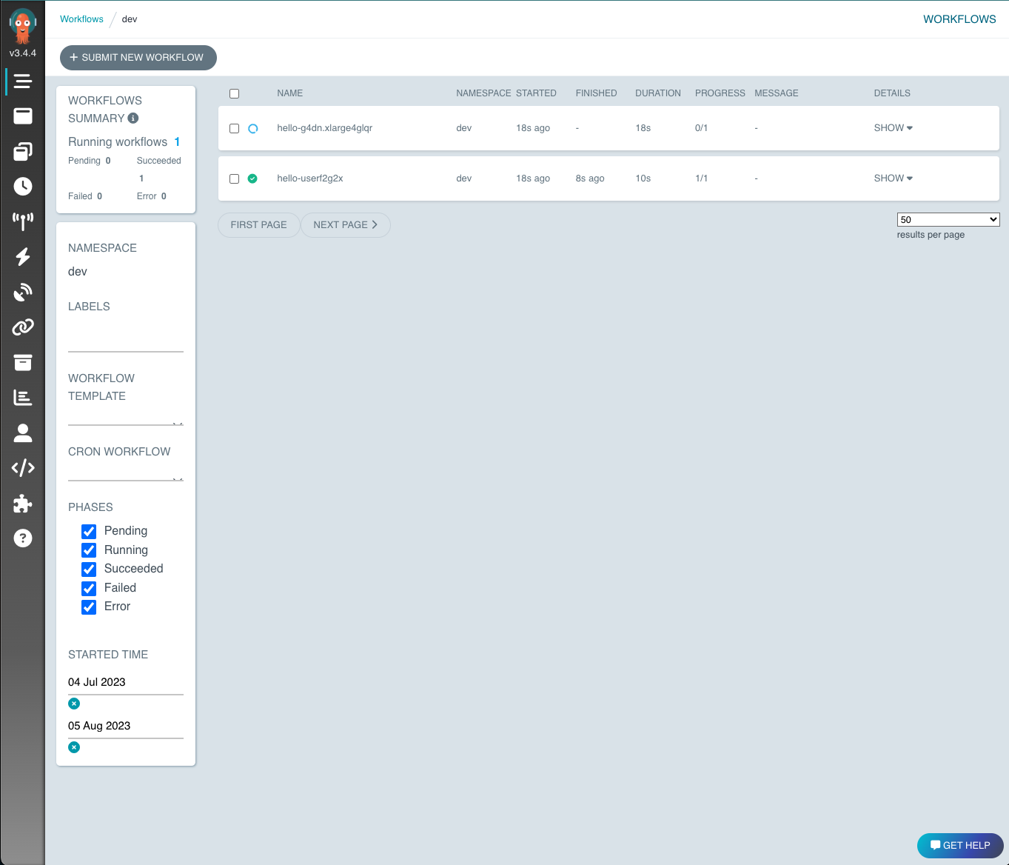Uncheck the Pending phase filter
The width and height of the screenshot is (1009, 865).
[89, 531]
